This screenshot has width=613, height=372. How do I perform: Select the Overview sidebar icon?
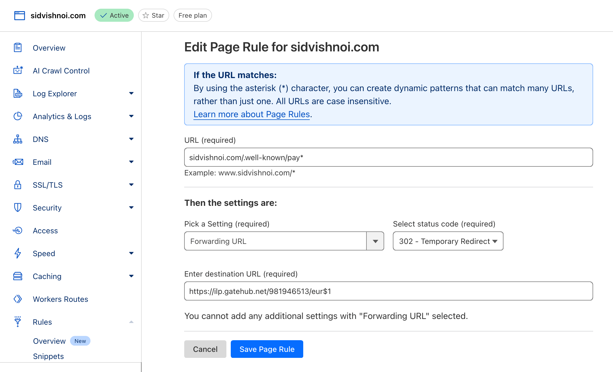17,48
